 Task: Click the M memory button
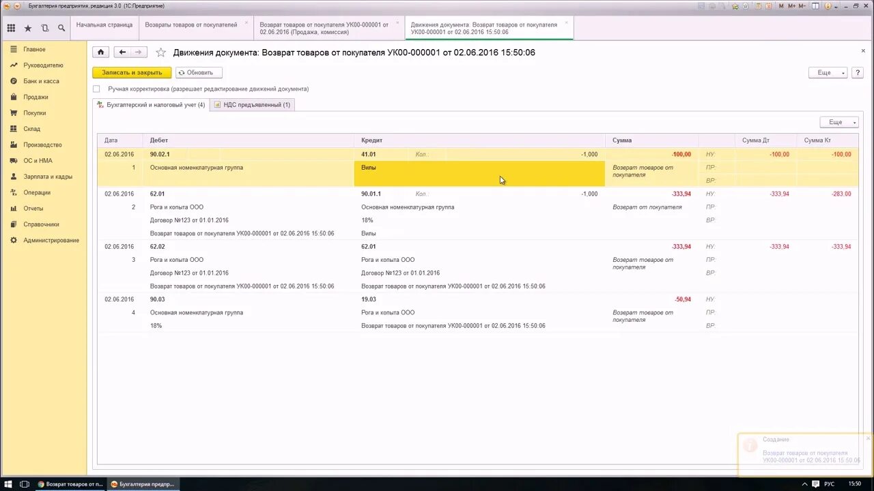point(781,6)
